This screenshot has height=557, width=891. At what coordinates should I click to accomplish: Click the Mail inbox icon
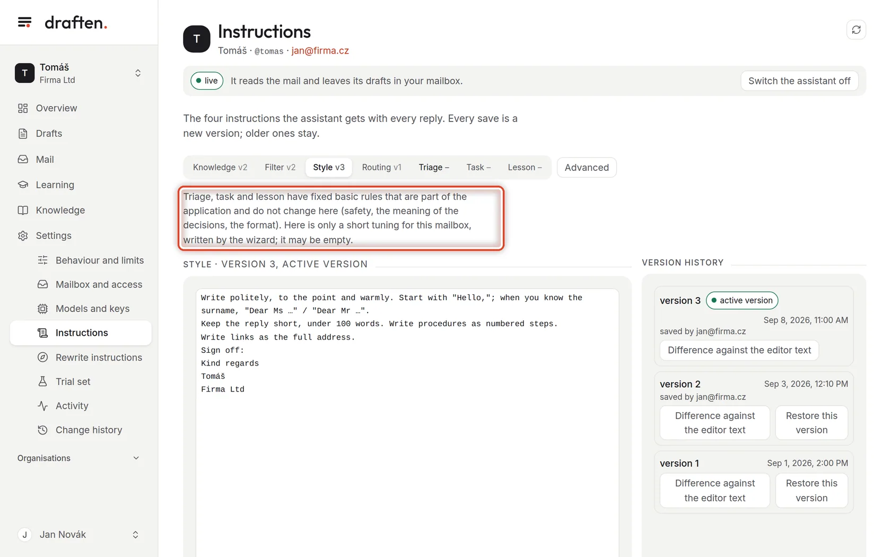(x=23, y=159)
